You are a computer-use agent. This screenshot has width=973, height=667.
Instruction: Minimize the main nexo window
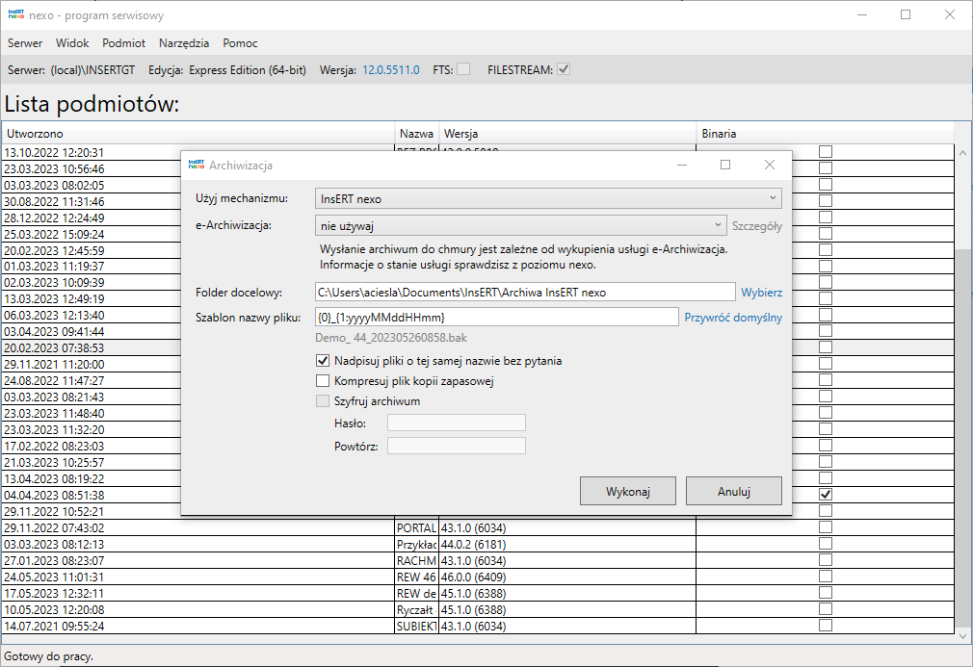coord(862,14)
